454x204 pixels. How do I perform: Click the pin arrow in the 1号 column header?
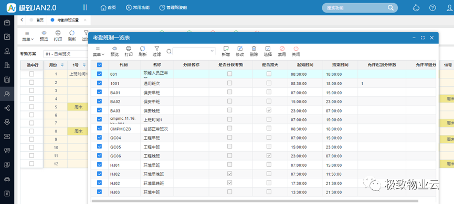click(x=85, y=65)
